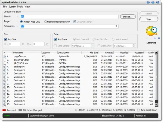
Task: Sort results by Location column header
Action: click(x=49, y=53)
